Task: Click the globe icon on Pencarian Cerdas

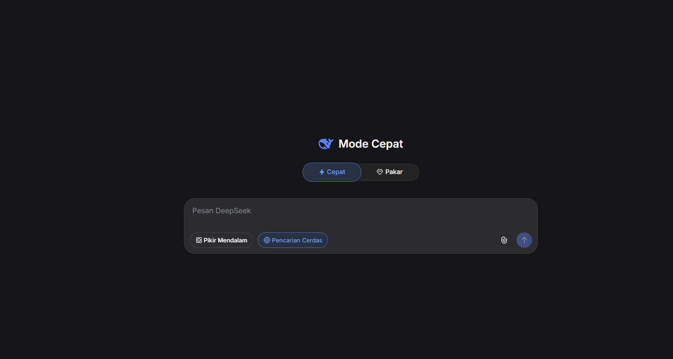Action: [267, 240]
